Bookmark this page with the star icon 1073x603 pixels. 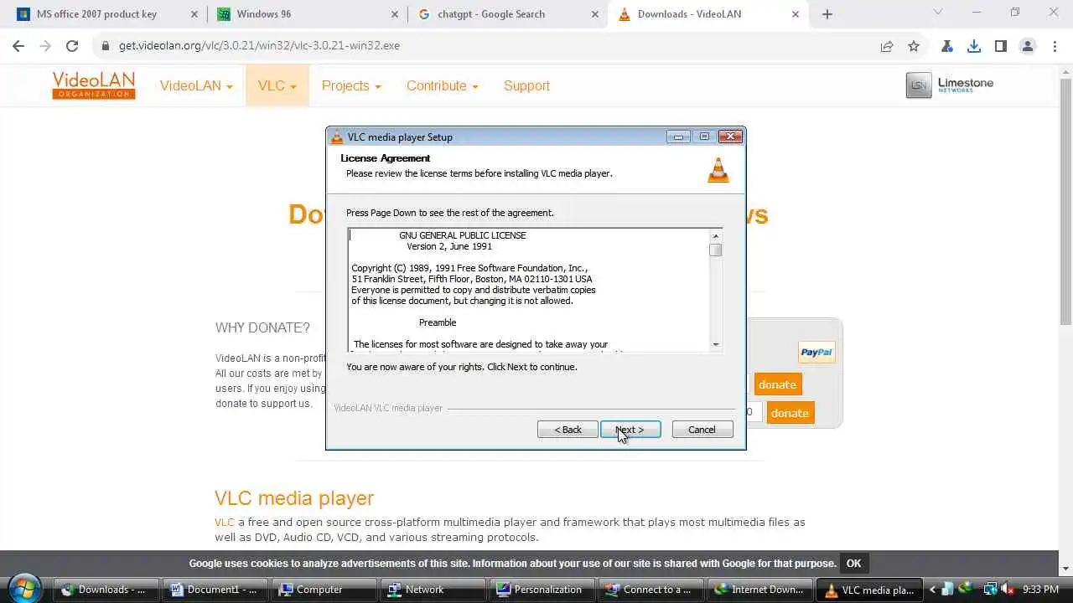(914, 46)
